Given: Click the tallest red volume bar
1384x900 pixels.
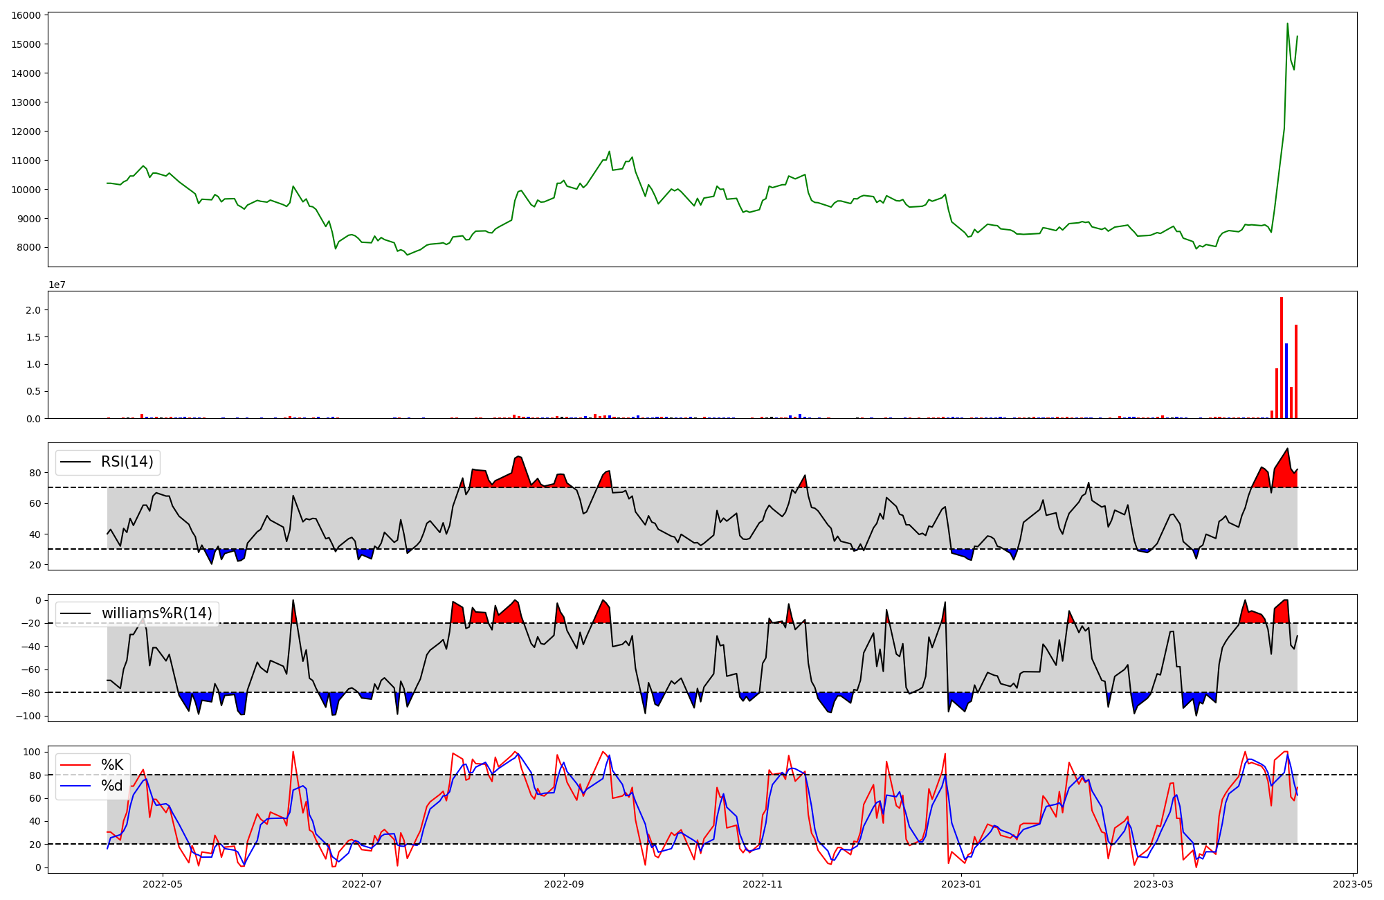Looking at the screenshot, I should (x=1282, y=357).
